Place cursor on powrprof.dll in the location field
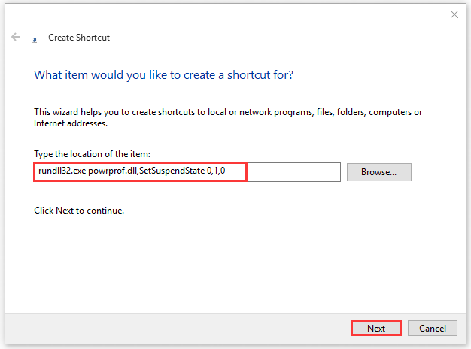 coord(111,171)
